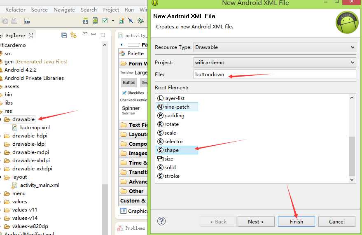The width and height of the screenshot is (362, 235).
Task: Open the Navigate menu
Action: pyautogui.click(x=64, y=10)
